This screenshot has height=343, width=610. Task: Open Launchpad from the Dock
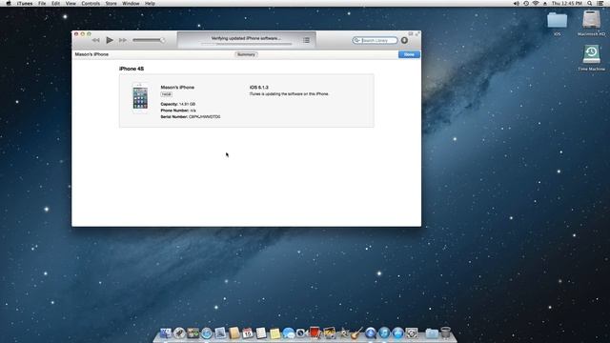coord(179,333)
